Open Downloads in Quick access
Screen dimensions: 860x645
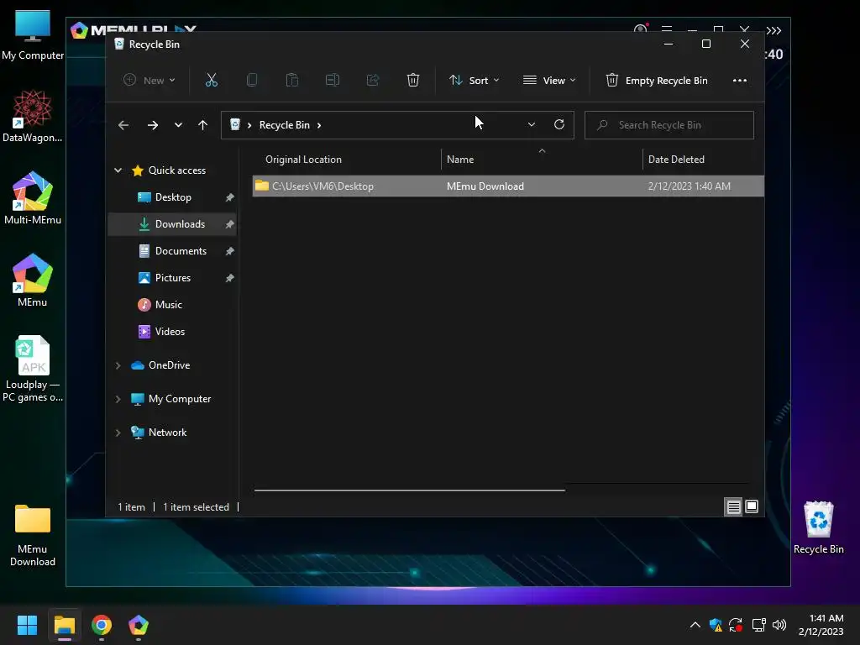[173, 224]
